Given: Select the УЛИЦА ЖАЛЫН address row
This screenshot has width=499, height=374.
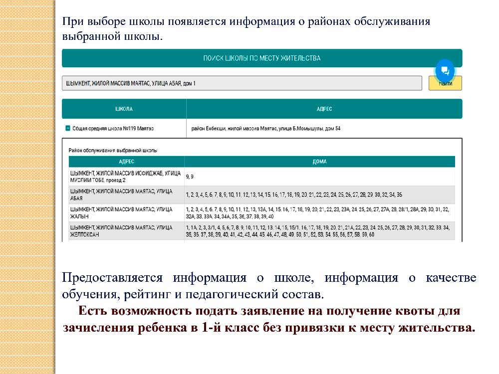Looking at the screenshot, I should click(125, 212).
